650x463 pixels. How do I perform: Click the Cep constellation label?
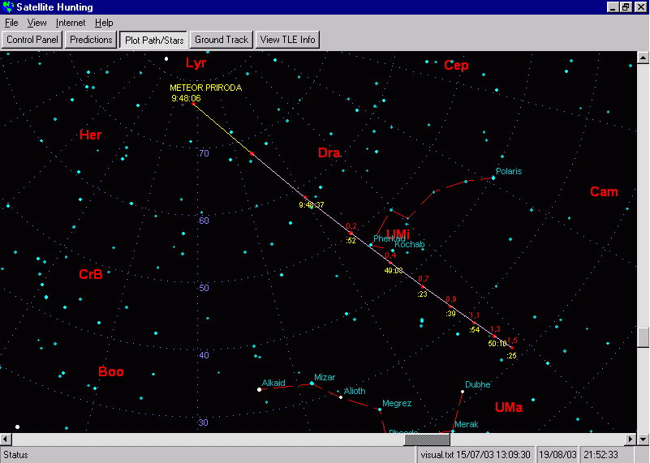[456, 65]
